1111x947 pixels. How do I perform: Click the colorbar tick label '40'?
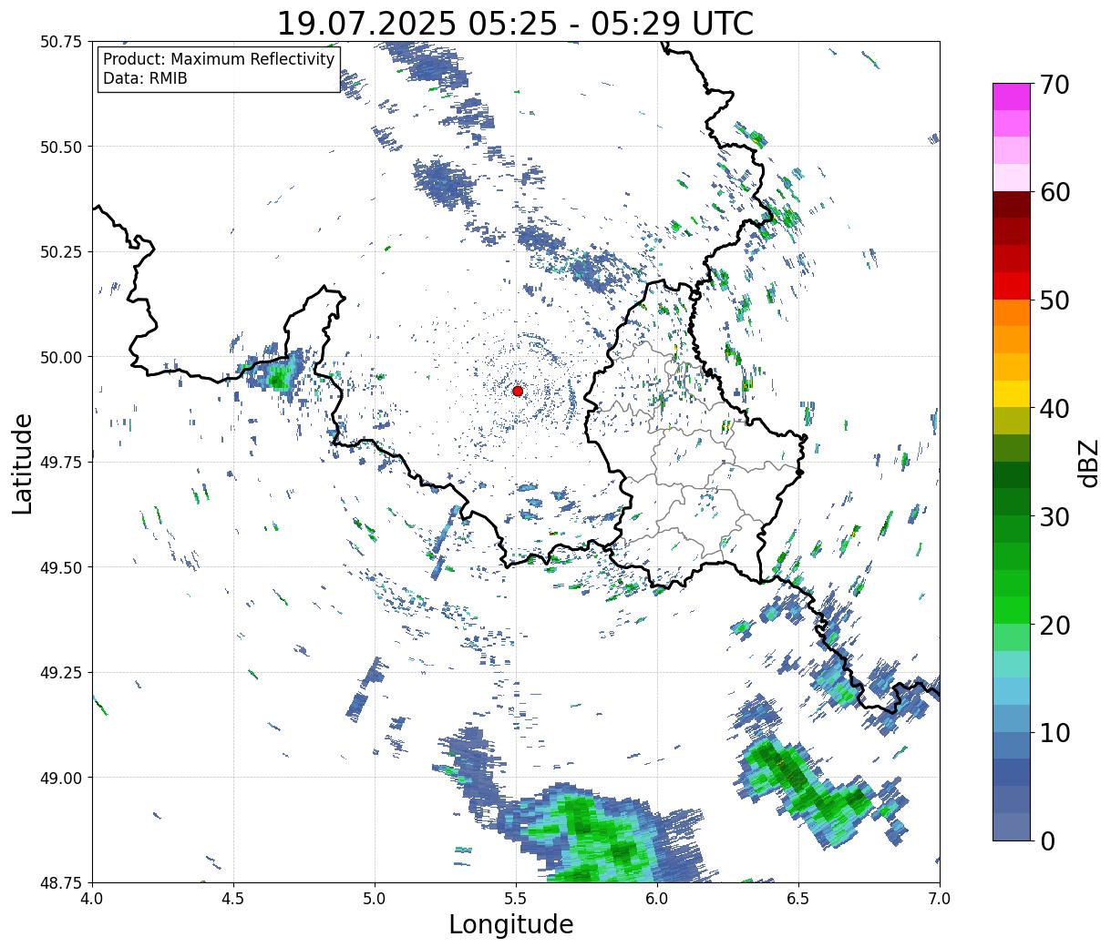[1054, 408]
